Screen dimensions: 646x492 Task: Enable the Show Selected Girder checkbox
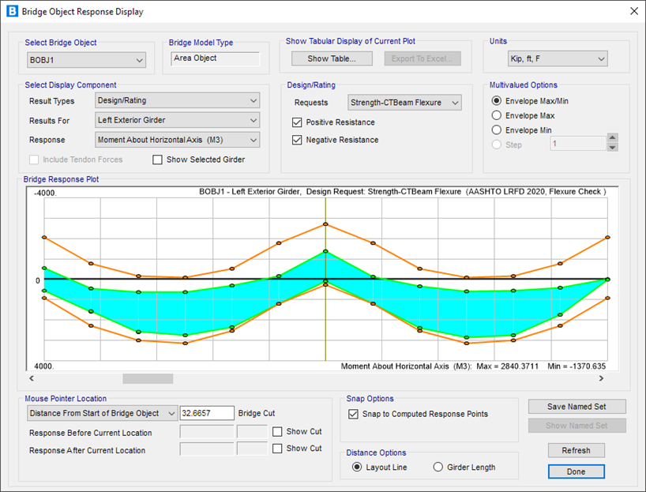[158, 160]
